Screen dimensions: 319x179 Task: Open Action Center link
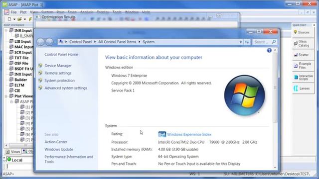[x=56, y=142]
